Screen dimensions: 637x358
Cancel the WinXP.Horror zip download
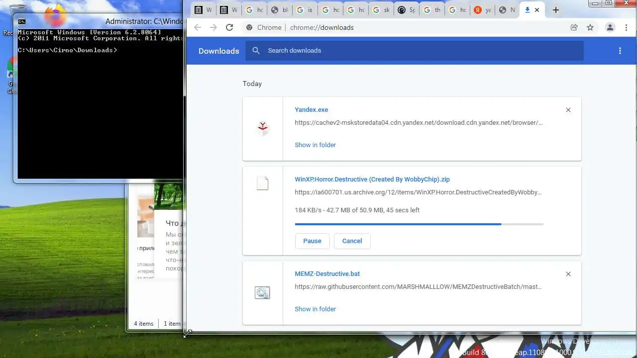pyautogui.click(x=352, y=241)
